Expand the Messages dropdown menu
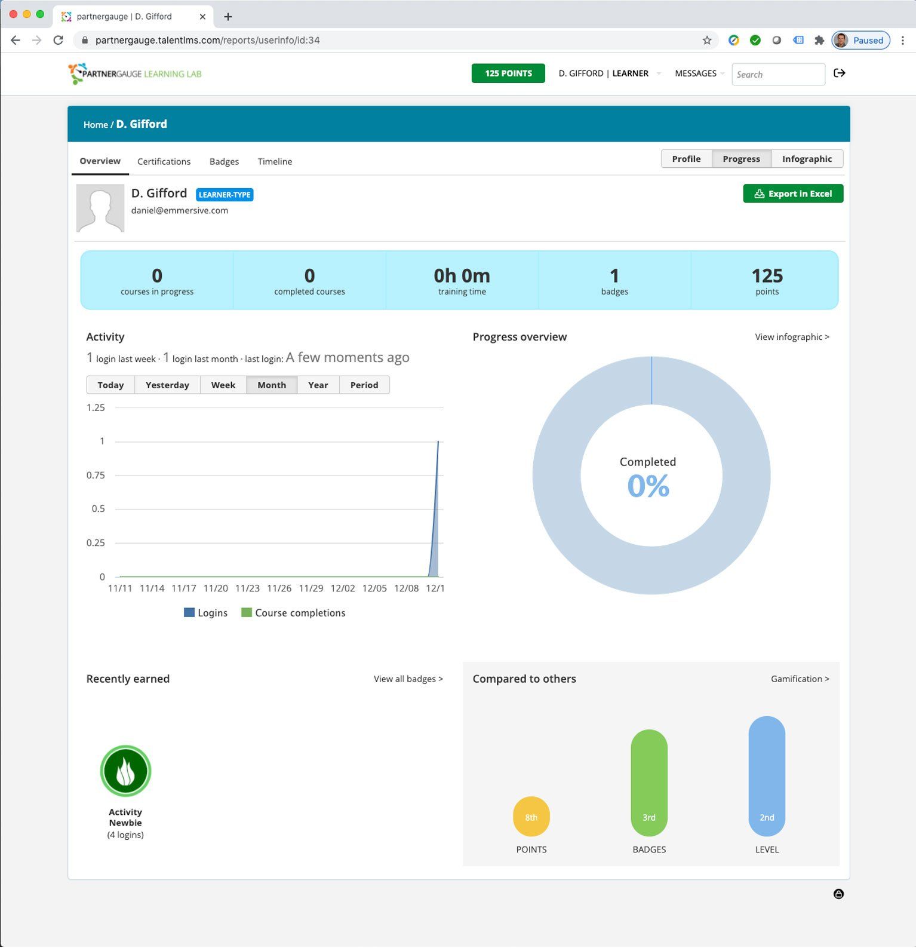Screen dimensions: 916x948 (x=699, y=73)
